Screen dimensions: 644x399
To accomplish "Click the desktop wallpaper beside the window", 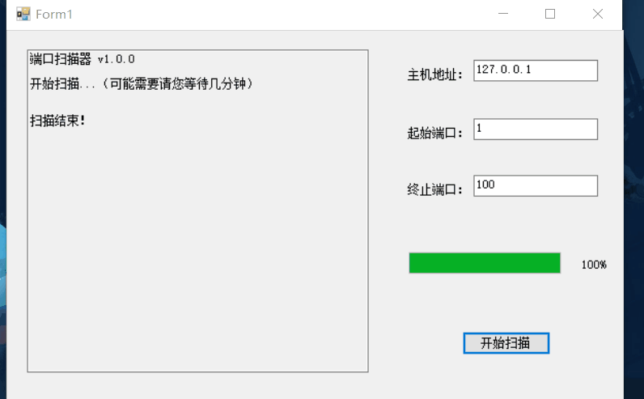I will pyautogui.click(x=633, y=206).
